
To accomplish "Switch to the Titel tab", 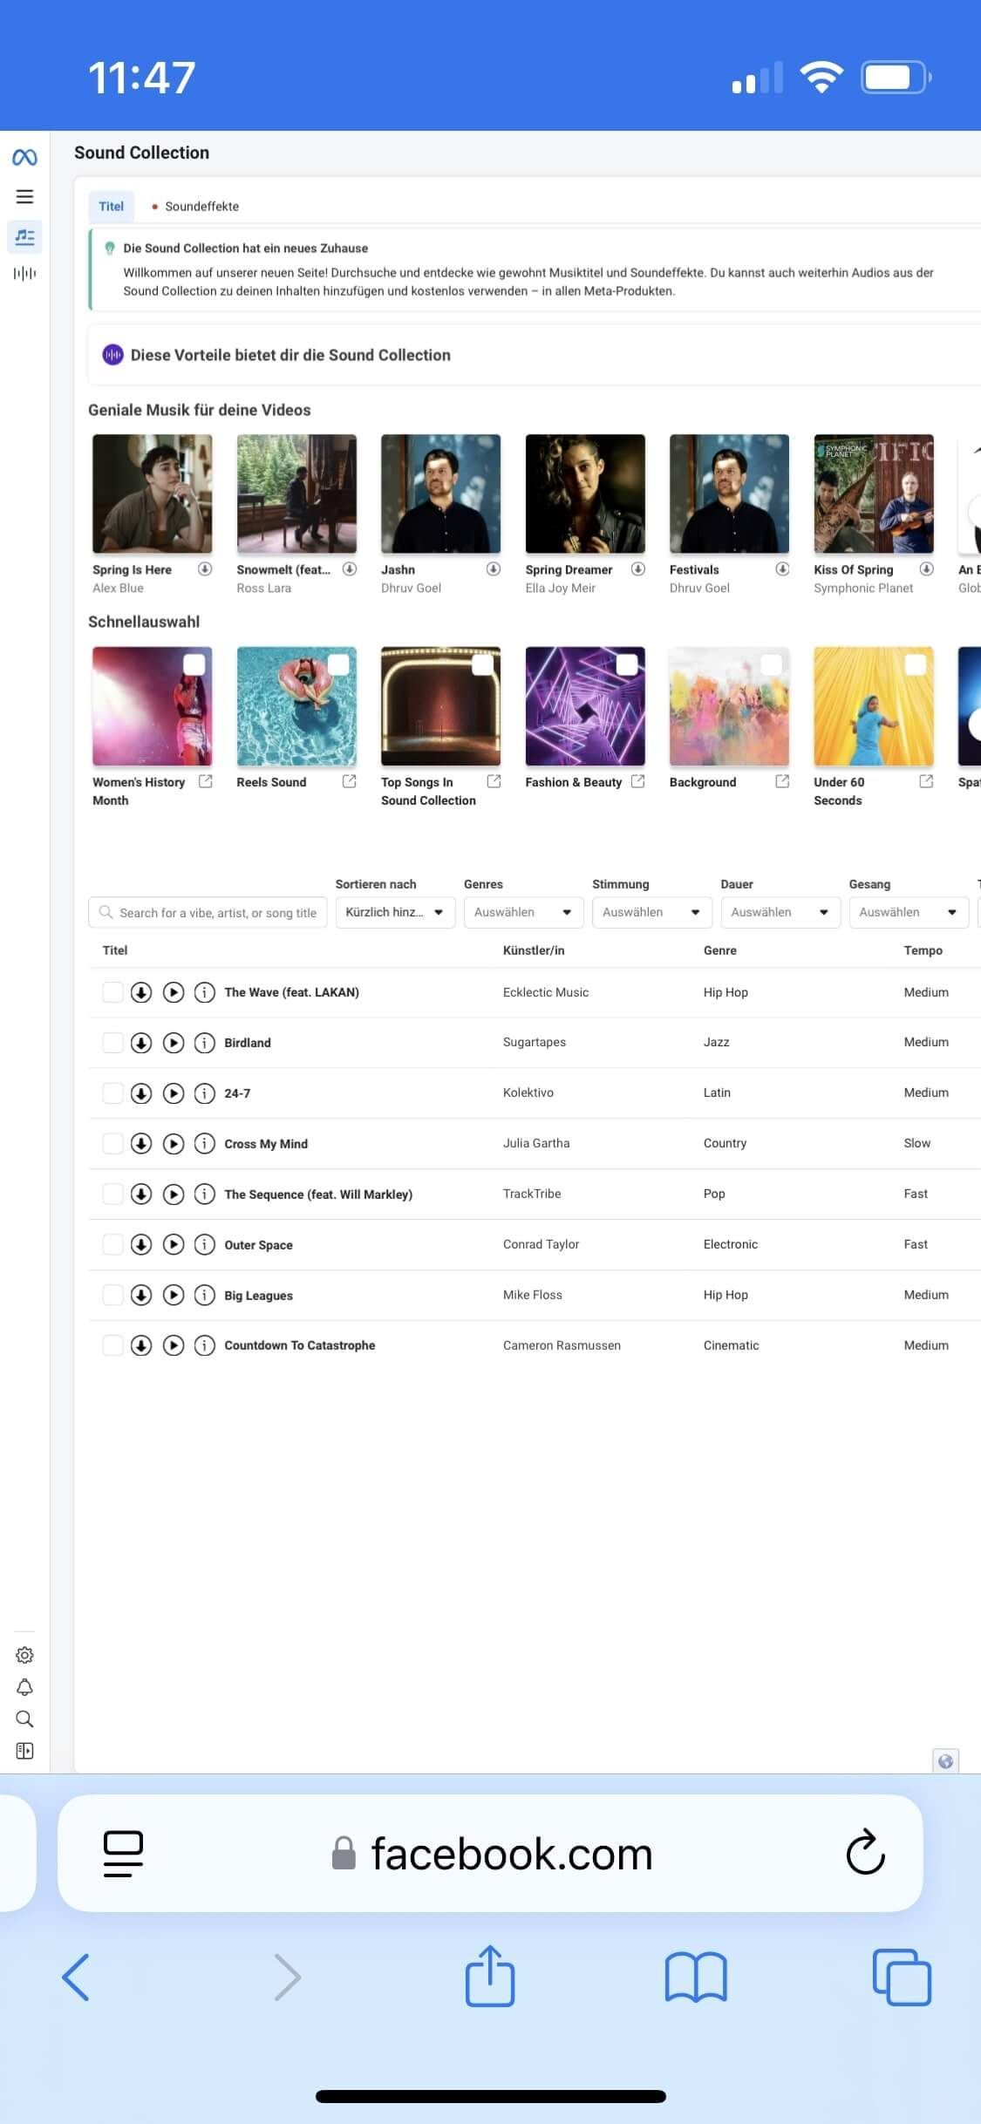I will [x=111, y=207].
